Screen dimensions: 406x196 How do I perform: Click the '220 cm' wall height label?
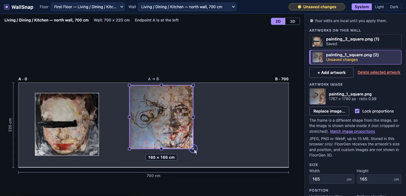[10, 125]
